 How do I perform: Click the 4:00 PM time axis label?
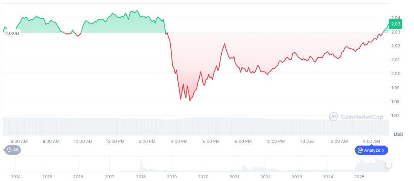pyautogui.click(x=179, y=141)
